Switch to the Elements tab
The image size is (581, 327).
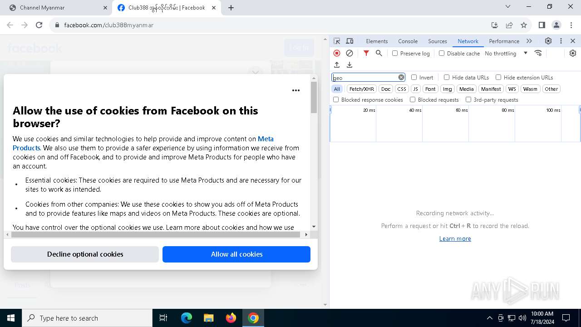[x=377, y=41]
